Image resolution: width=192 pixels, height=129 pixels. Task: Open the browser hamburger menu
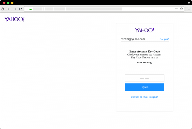click(189, 9)
